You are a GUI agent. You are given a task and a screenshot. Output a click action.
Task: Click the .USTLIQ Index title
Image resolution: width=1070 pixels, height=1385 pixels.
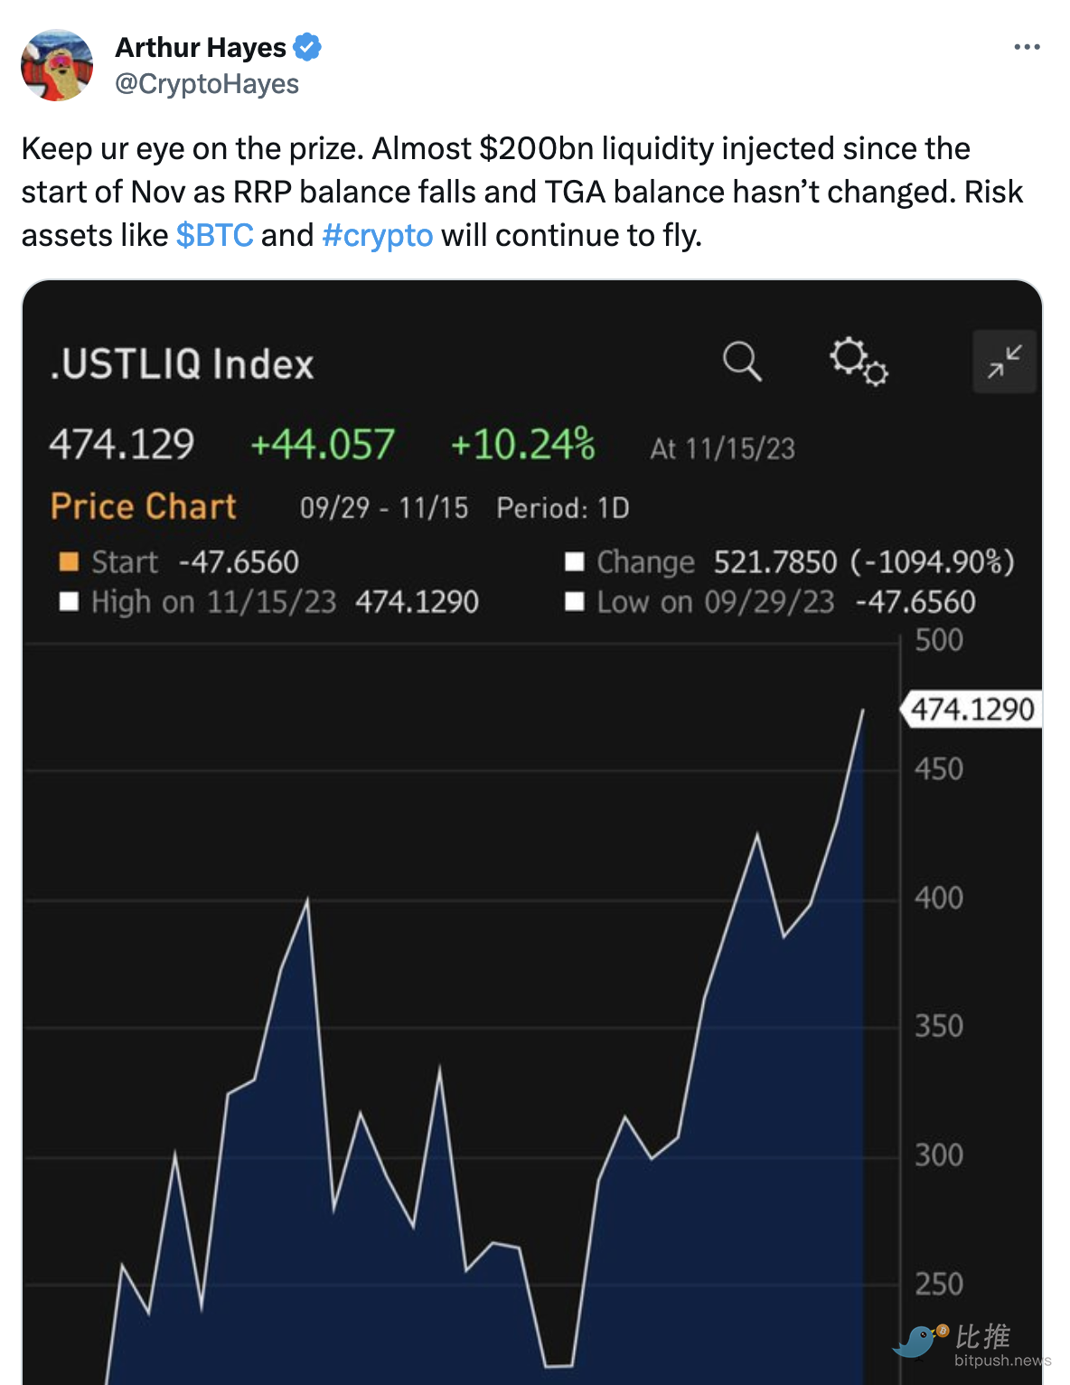182,364
